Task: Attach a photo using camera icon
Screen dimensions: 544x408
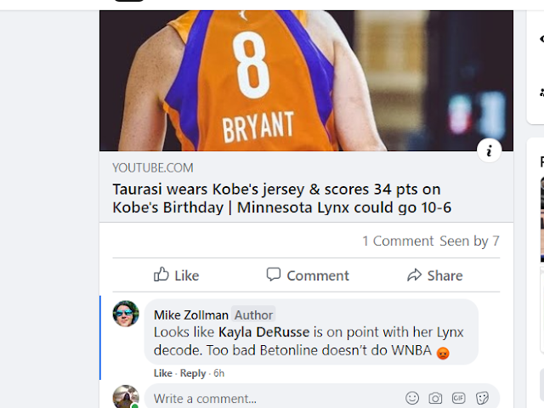Action: click(435, 398)
